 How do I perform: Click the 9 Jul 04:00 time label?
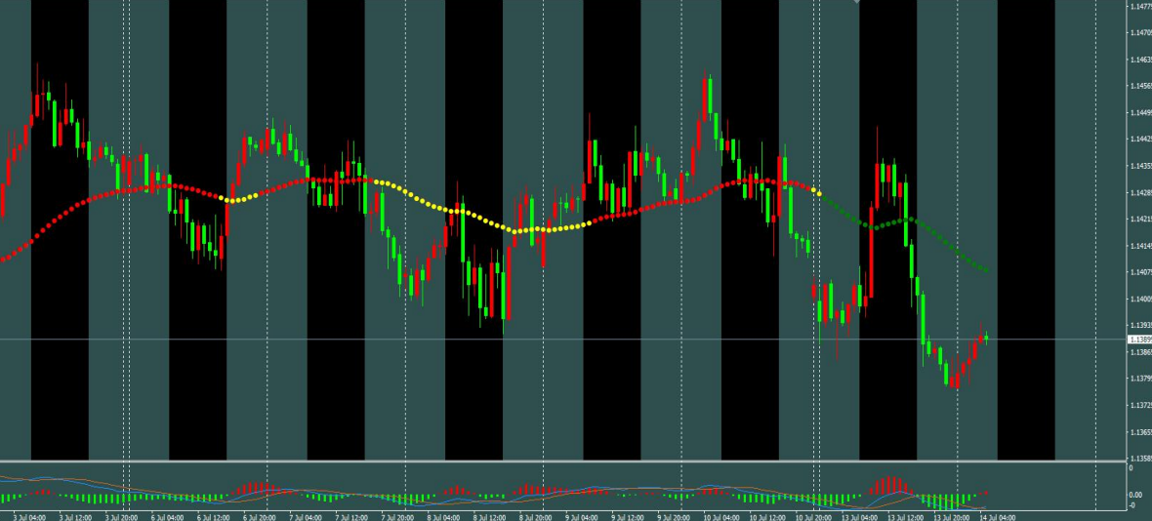pos(583,517)
